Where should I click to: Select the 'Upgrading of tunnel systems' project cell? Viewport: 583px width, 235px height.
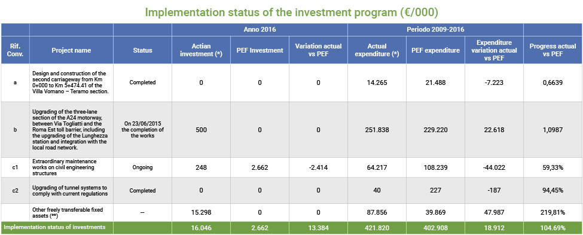click(71, 190)
